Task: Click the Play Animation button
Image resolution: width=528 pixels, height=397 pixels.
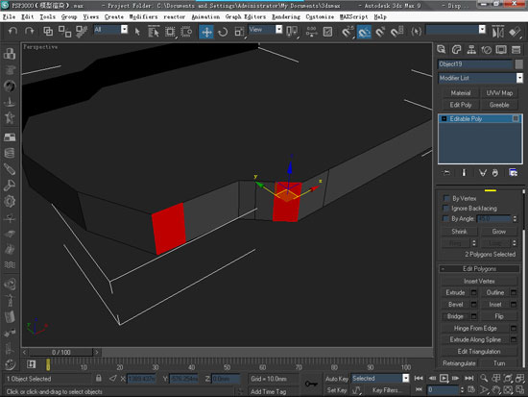Action: click(x=444, y=378)
